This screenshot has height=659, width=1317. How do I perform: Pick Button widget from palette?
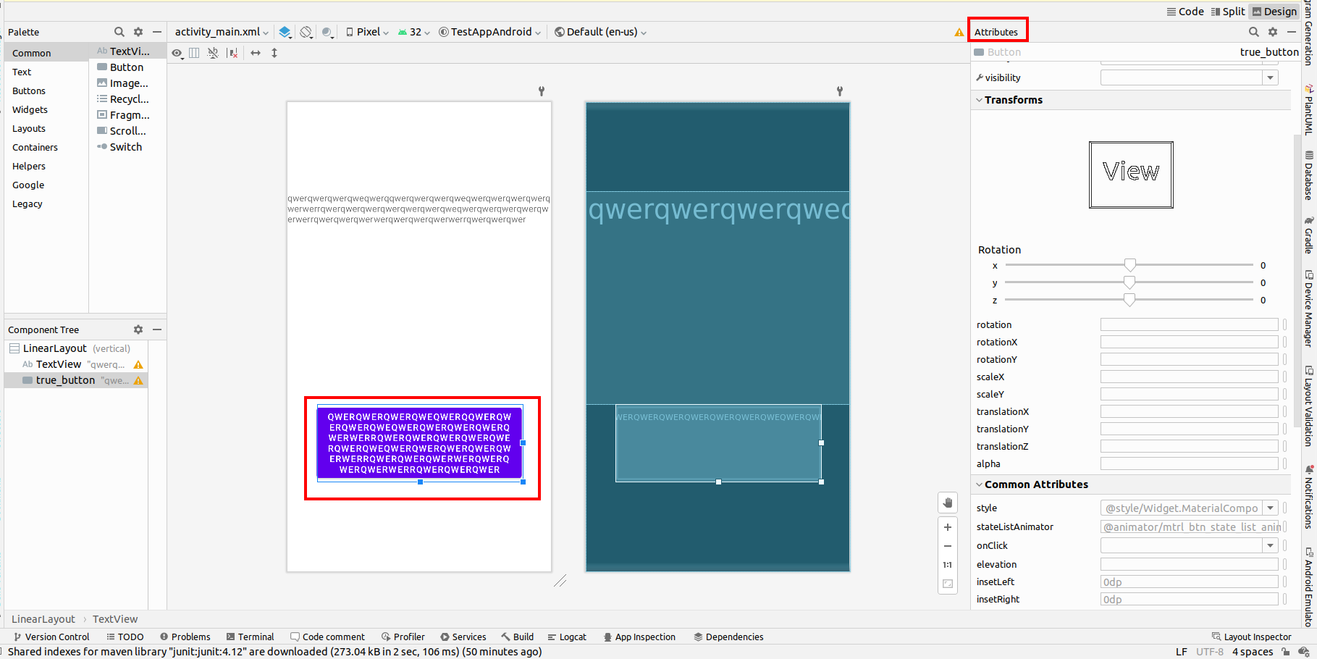tap(120, 67)
